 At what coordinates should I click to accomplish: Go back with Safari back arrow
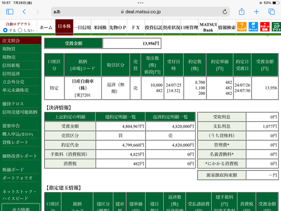(x=24, y=12)
